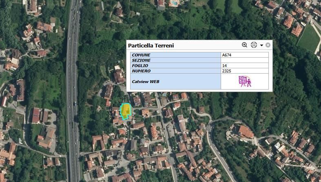Viewport: 321px width, 182px height.
Task: Click the empty SEZIONE value cell
Action: 244,60
